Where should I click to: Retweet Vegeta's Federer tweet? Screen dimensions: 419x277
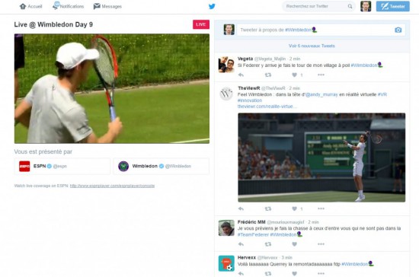[267, 75]
